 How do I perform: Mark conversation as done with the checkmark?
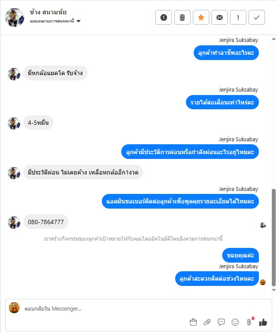tap(257, 17)
